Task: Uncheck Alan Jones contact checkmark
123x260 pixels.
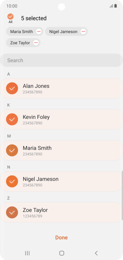Action: [12, 88]
